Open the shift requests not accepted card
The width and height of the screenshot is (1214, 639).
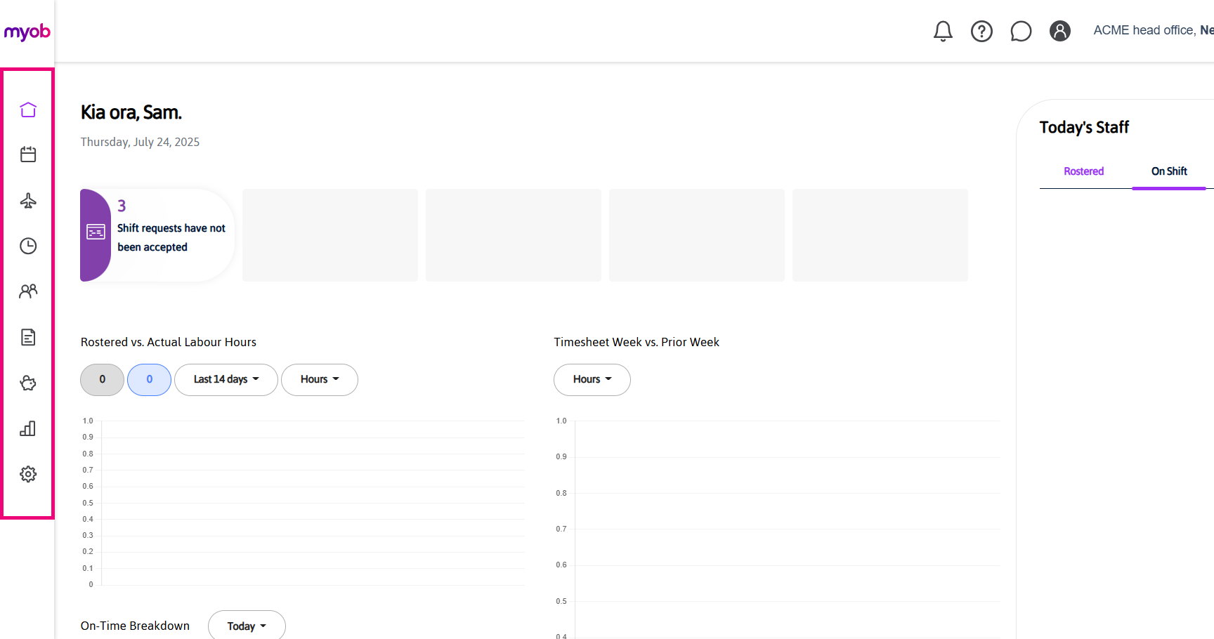point(158,235)
